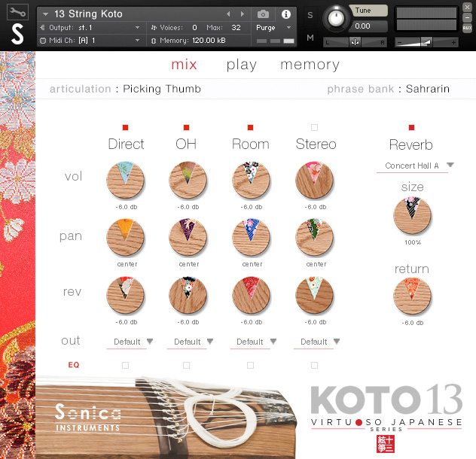Screen dimensions: 476x459
Task: Click the Picking Thumb articulation selector
Action: click(x=162, y=89)
